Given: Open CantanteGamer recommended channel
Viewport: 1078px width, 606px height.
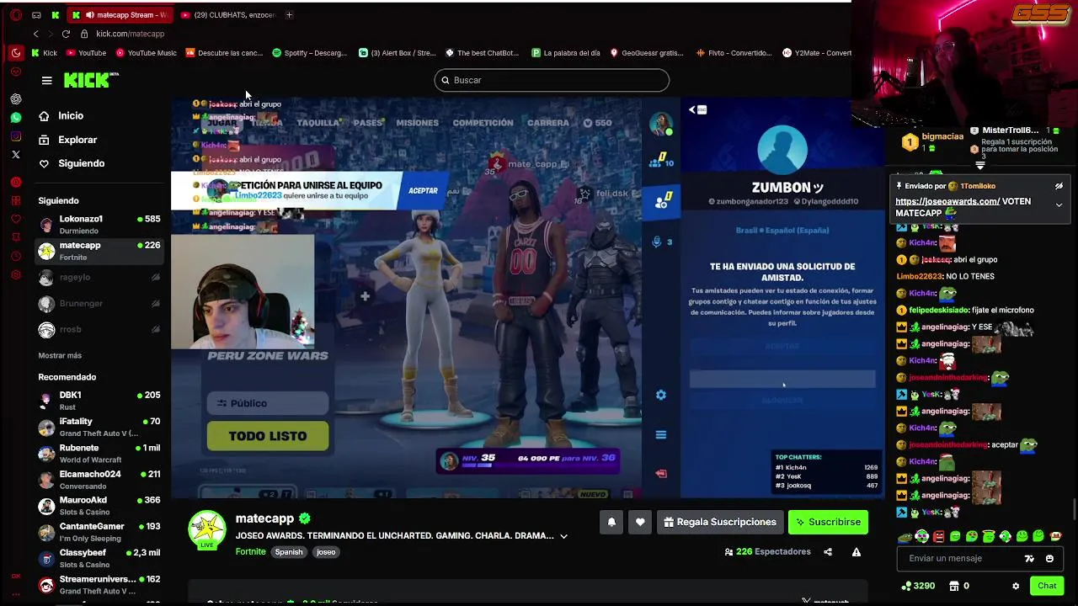Looking at the screenshot, I should tap(99, 532).
